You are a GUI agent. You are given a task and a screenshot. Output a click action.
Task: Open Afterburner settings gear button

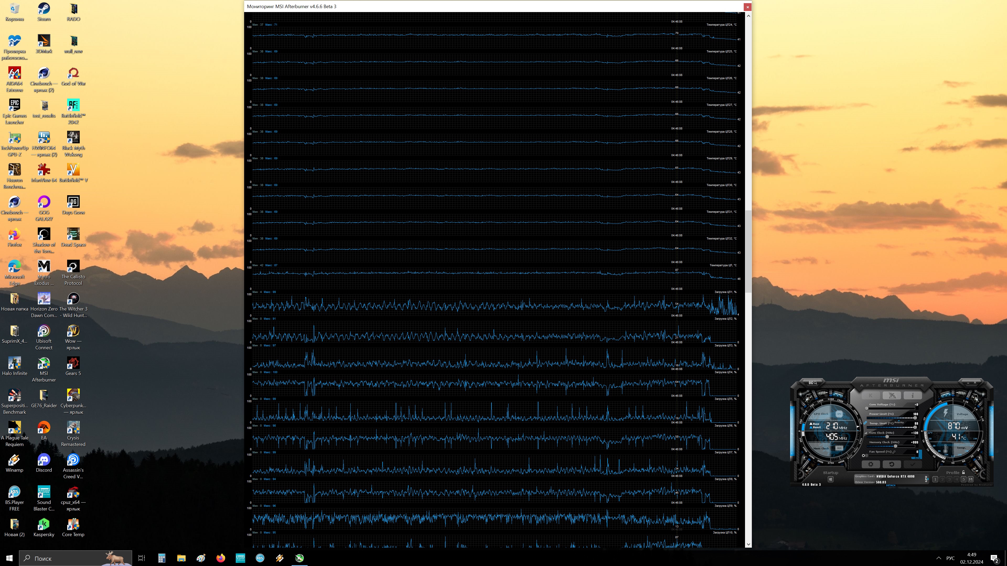coord(871,464)
